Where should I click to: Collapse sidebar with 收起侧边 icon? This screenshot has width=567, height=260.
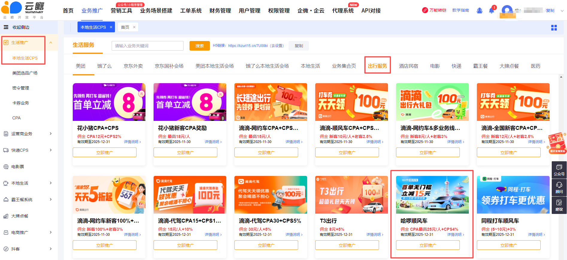pyautogui.click(x=6, y=27)
